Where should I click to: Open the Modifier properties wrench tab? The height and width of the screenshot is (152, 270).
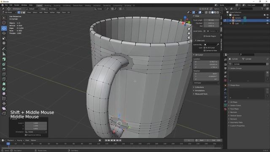tap(225, 90)
